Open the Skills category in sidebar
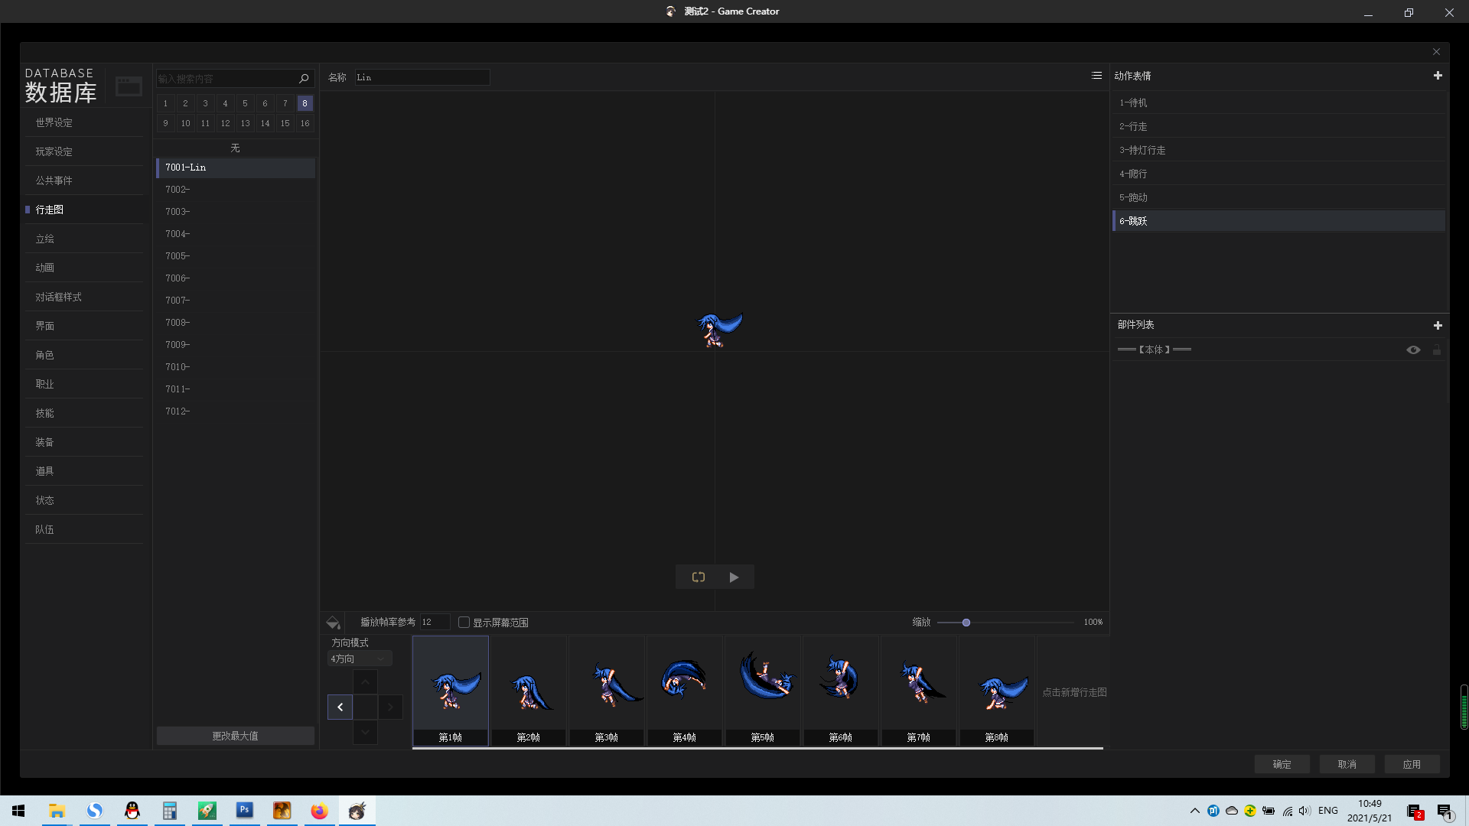This screenshot has height=826, width=1469. pyautogui.click(x=84, y=413)
